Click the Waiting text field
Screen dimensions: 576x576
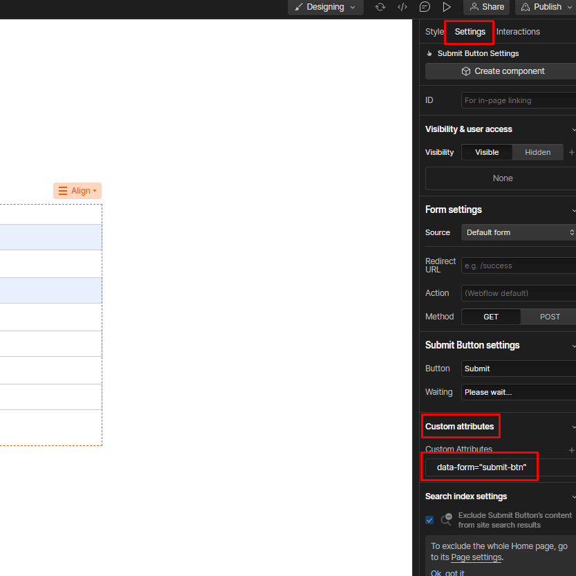pyautogui.click(x=519, y=392)
